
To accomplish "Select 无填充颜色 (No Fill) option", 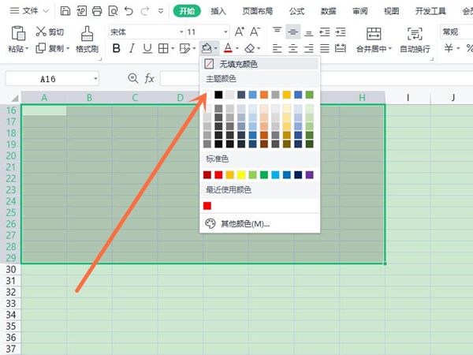I will coord(236,64).
